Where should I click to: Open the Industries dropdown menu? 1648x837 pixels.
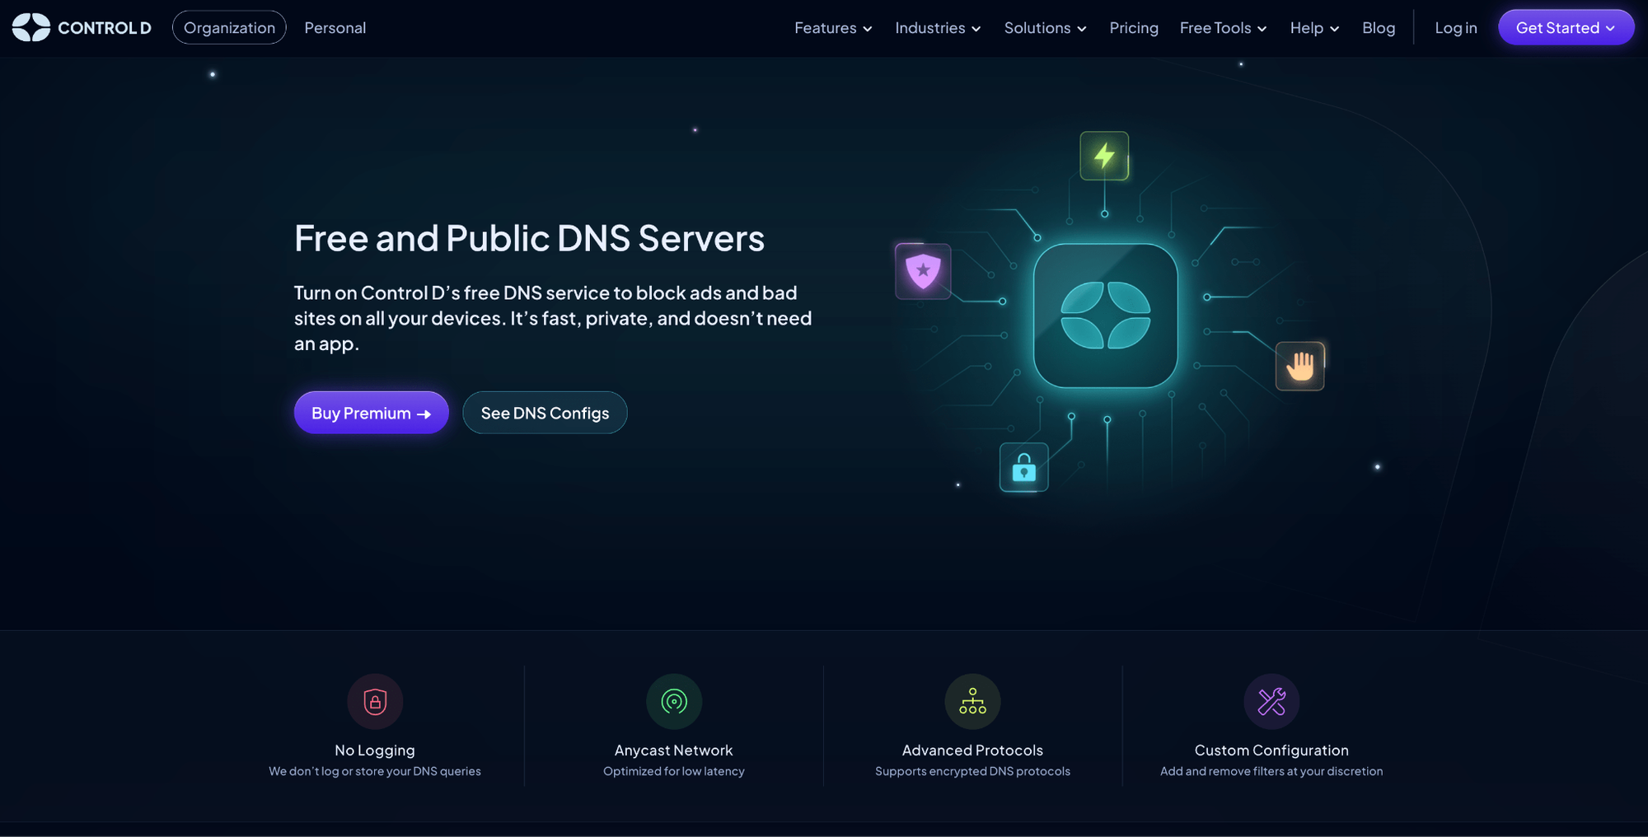938,28
